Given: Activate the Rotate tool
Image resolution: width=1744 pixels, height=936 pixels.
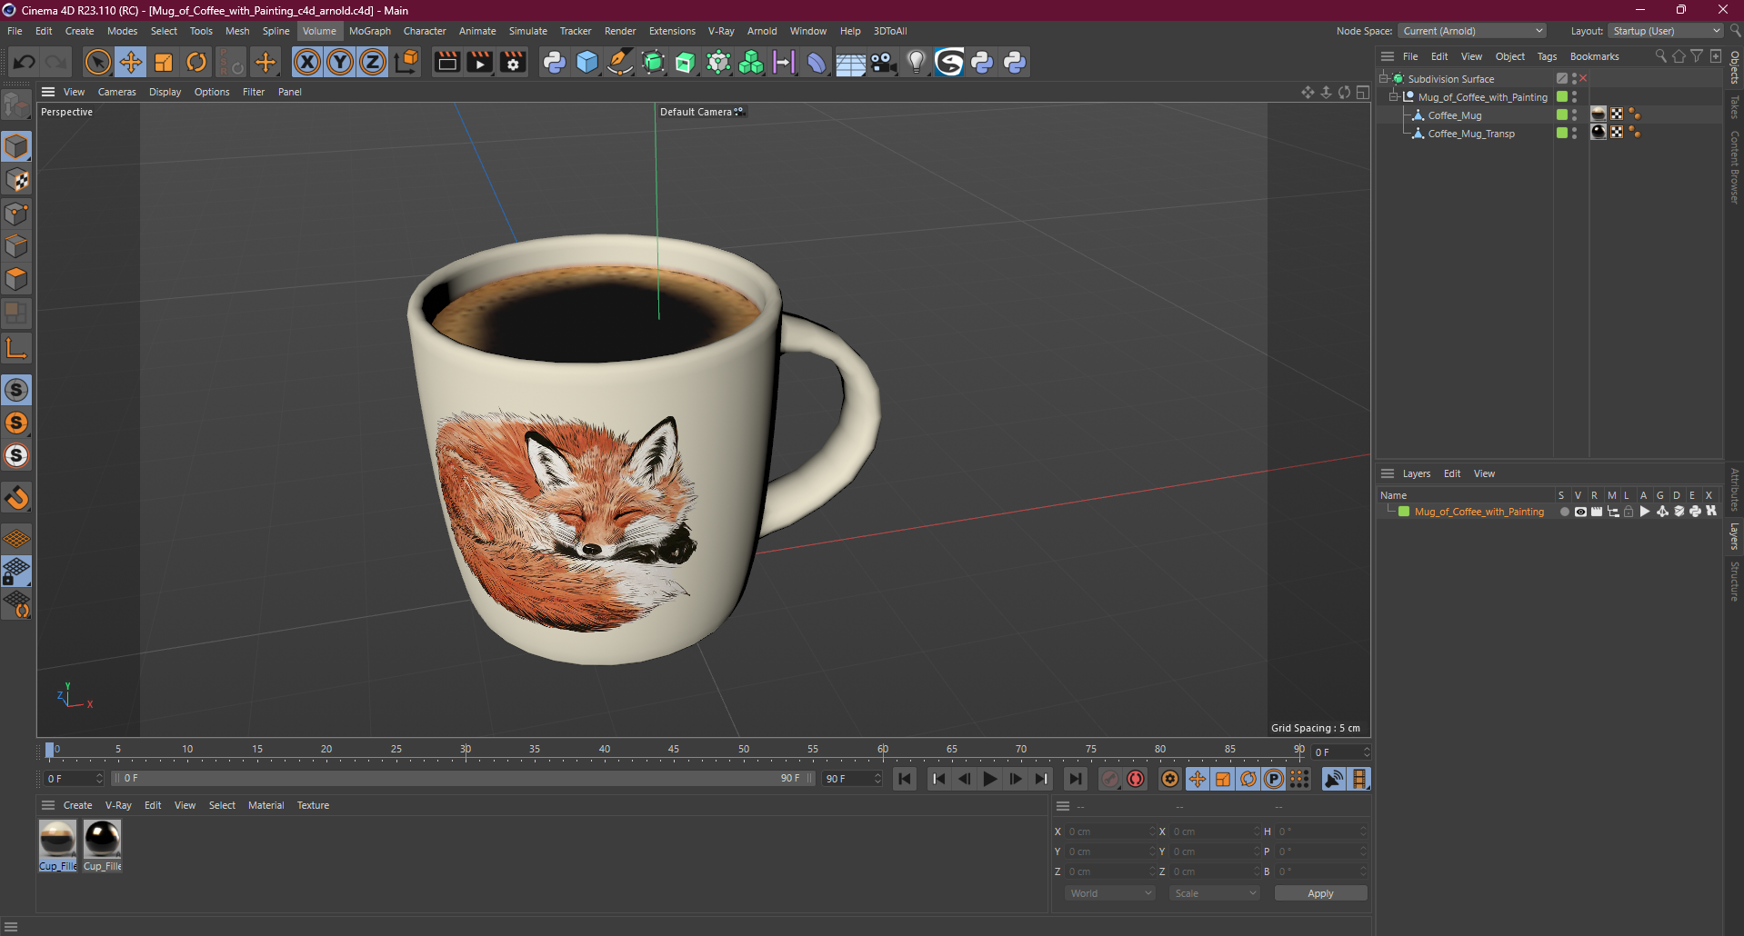Looking at the screenshot, I should [196, 62].
